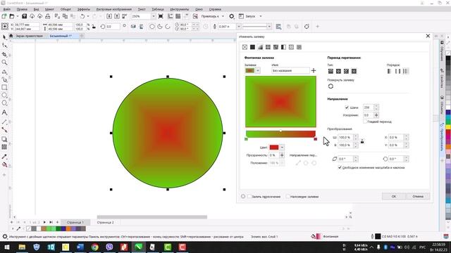The image size is (451, 253).
Task: Select the Two-color pattern fill icon
Action: pyautogui.click(x=283, y=47)
